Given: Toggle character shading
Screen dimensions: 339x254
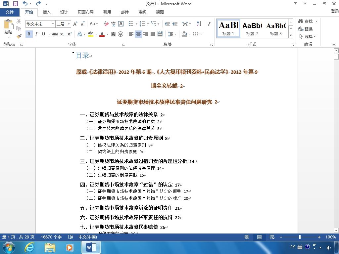Looking at the screenshot, I should 113,34.
